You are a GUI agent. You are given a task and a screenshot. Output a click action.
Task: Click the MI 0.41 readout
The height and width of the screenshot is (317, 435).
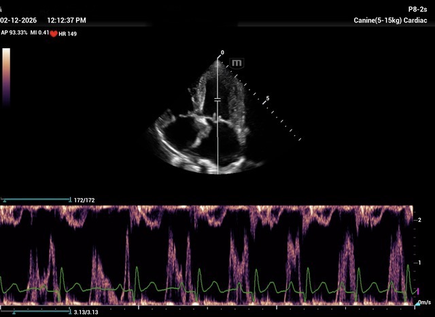(42, 33)
